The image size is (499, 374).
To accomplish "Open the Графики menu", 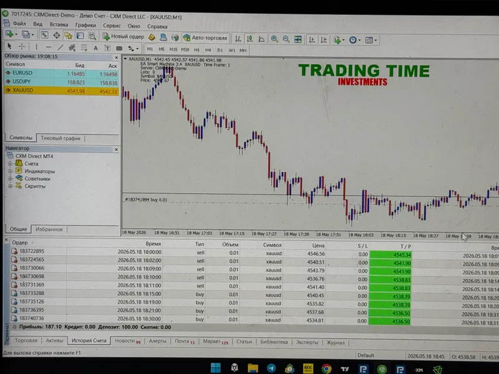I will (85, 25).
